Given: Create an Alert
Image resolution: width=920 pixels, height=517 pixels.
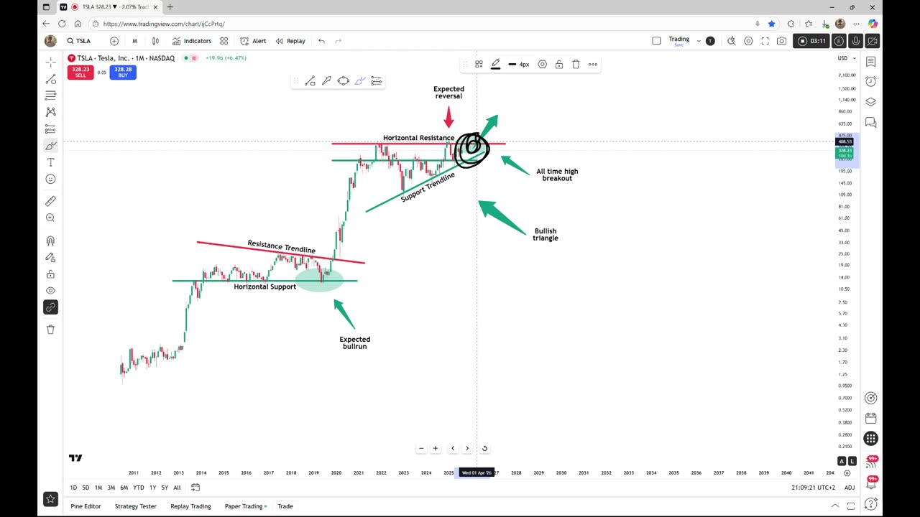Looking at the screenshot, I should pos(253,41).
